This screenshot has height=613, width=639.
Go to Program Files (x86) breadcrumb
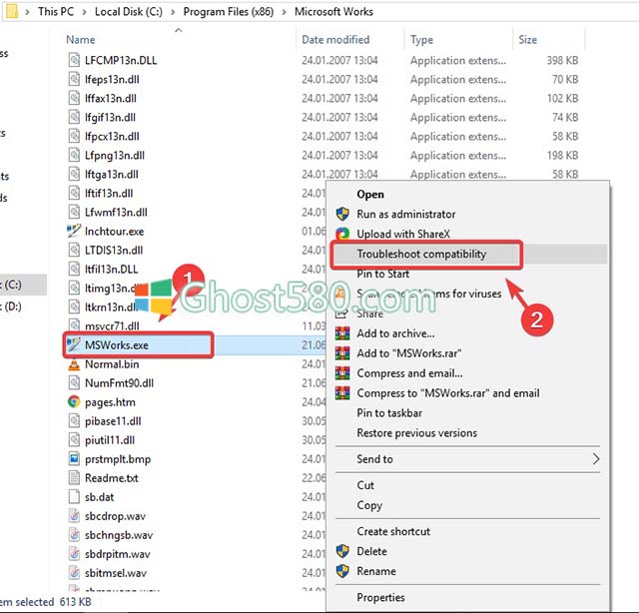pyautogui.click(x=229, y=11)
